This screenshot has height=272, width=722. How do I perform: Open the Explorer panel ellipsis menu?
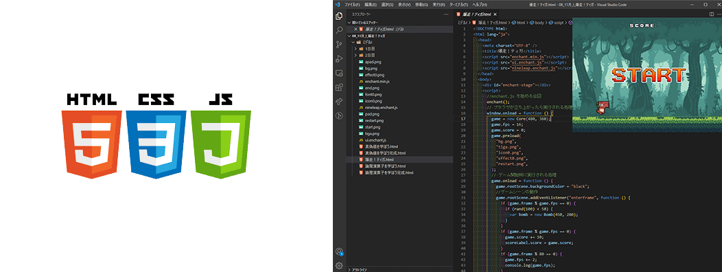click(x=447, y=14)
